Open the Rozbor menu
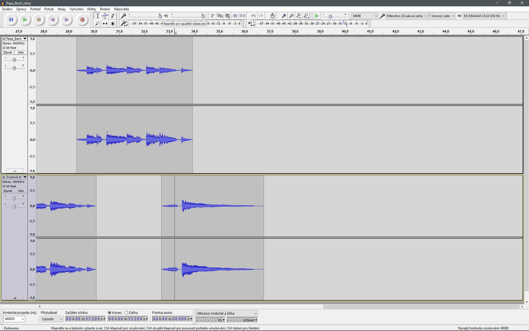The width and height of the screenshot is (529, 331). (x=105, y=9)
